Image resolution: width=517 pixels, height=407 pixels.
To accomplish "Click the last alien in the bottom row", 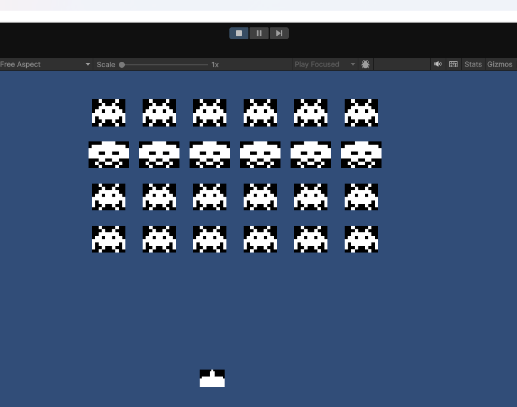I will pos(361,239).
